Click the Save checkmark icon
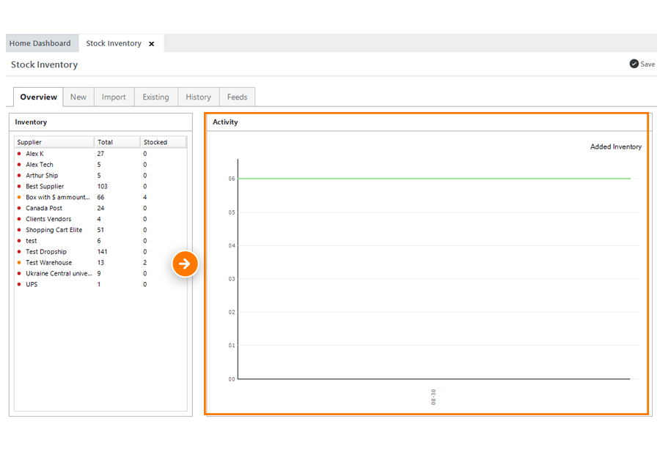The width and height of the screenshot is (660, 454). coord(634,64)
